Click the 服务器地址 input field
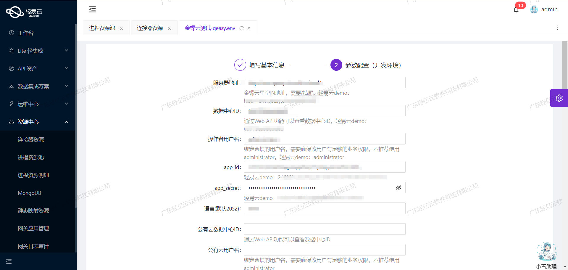The width and height of the screenshot is (568, 270). point(325,83)
